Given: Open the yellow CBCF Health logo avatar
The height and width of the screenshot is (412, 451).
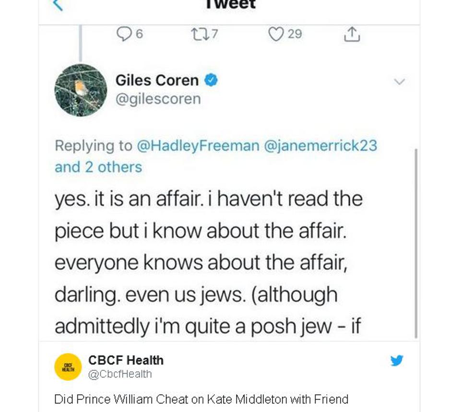Looking at the screenshot, I should pos(68,367).
